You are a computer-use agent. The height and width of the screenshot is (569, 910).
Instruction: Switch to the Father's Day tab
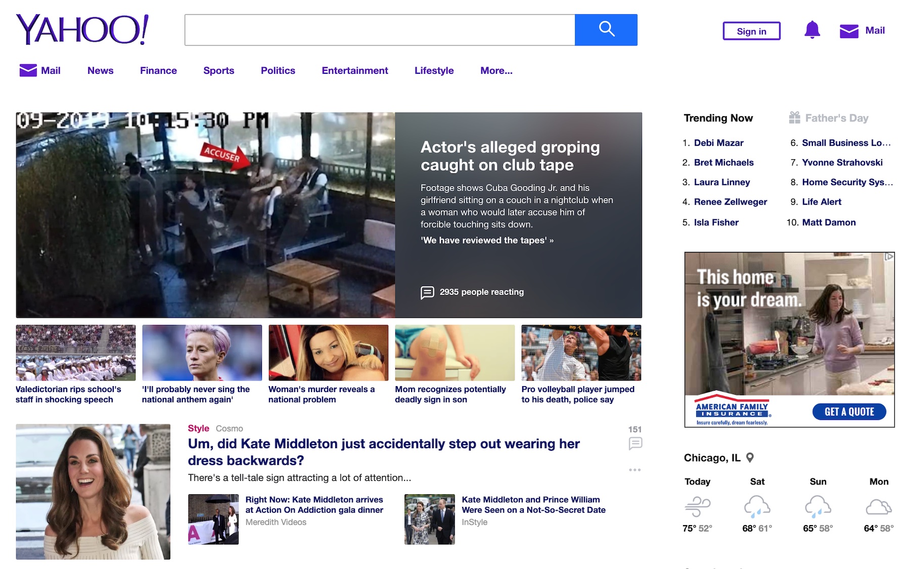coord(837,118)
